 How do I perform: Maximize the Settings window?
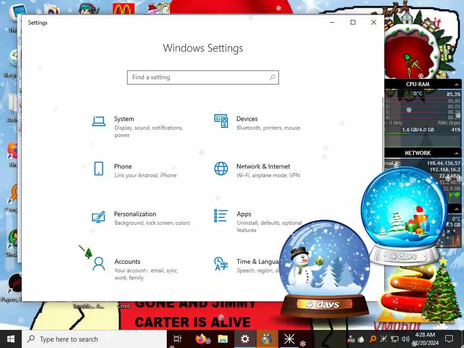click(x=353, y=23)
